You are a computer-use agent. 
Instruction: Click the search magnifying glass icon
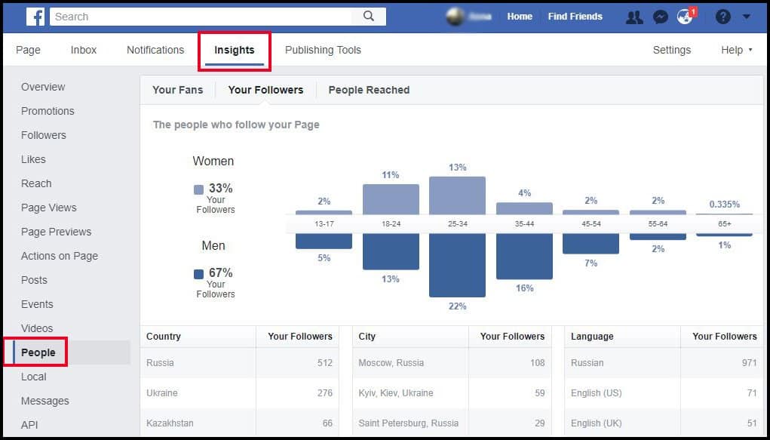pos(370,16)
